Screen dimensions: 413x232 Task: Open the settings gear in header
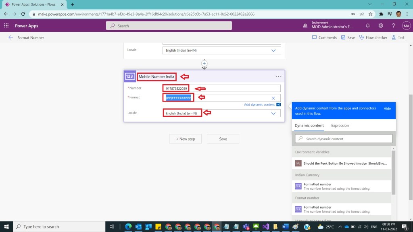click(381, 25)
